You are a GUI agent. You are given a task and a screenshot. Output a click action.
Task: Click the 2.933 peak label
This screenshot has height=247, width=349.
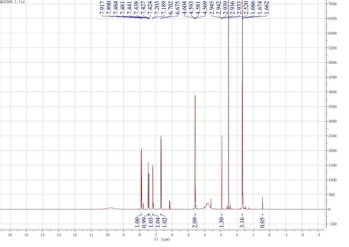click(x=239, y=8)
